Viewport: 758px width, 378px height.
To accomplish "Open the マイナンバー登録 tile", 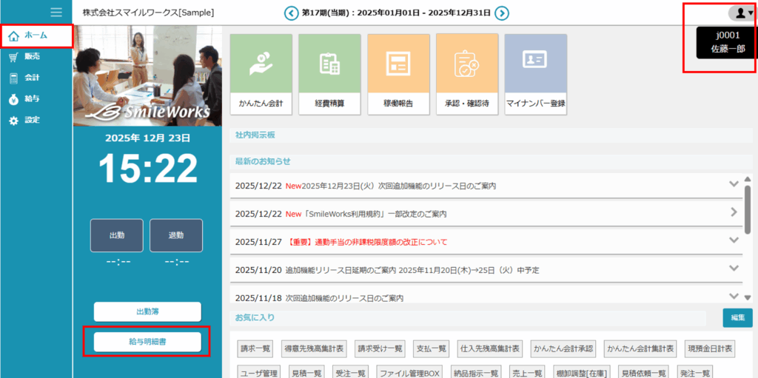I will click(535, 75).
